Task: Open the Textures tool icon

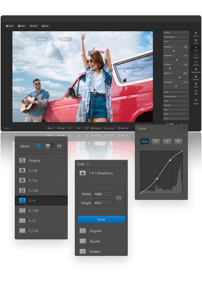Action: point(196,78)
